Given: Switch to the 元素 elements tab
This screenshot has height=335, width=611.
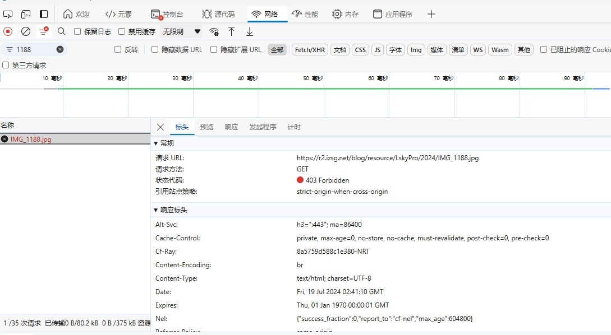Looking at the screenshot, I should click(x=118, y=15).
